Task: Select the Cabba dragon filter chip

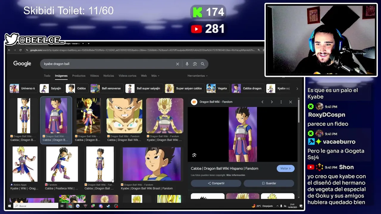Action: (248, 88)
